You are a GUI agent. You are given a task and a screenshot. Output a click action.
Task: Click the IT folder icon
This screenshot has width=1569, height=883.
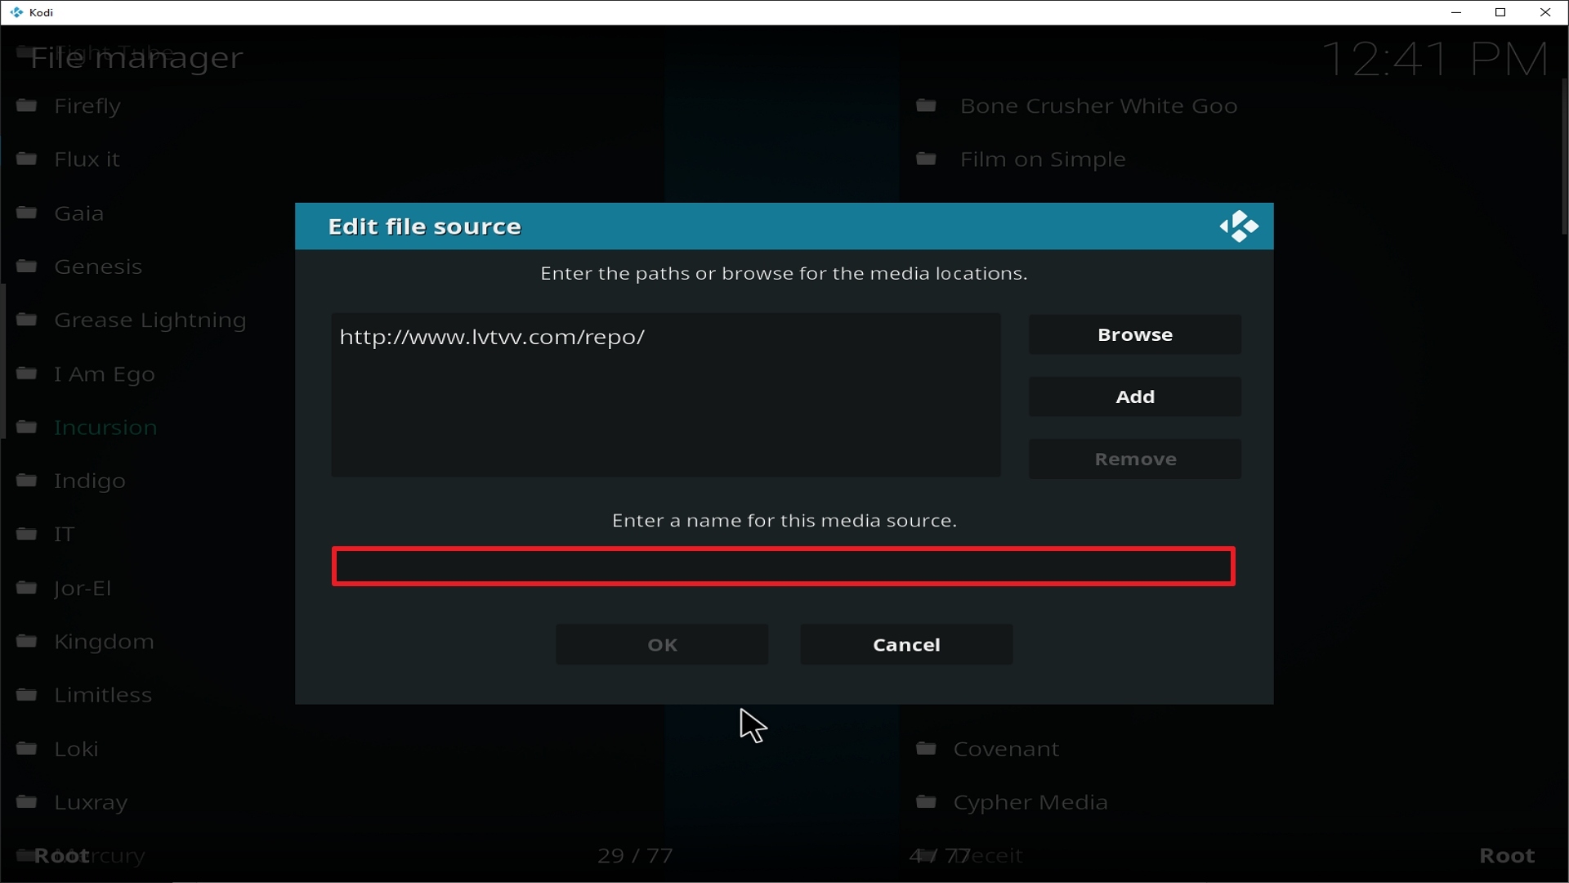[x=27, y=534]
